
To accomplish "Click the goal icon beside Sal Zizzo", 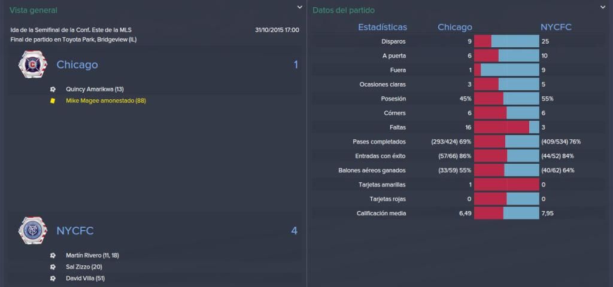I will pos(53,267).
